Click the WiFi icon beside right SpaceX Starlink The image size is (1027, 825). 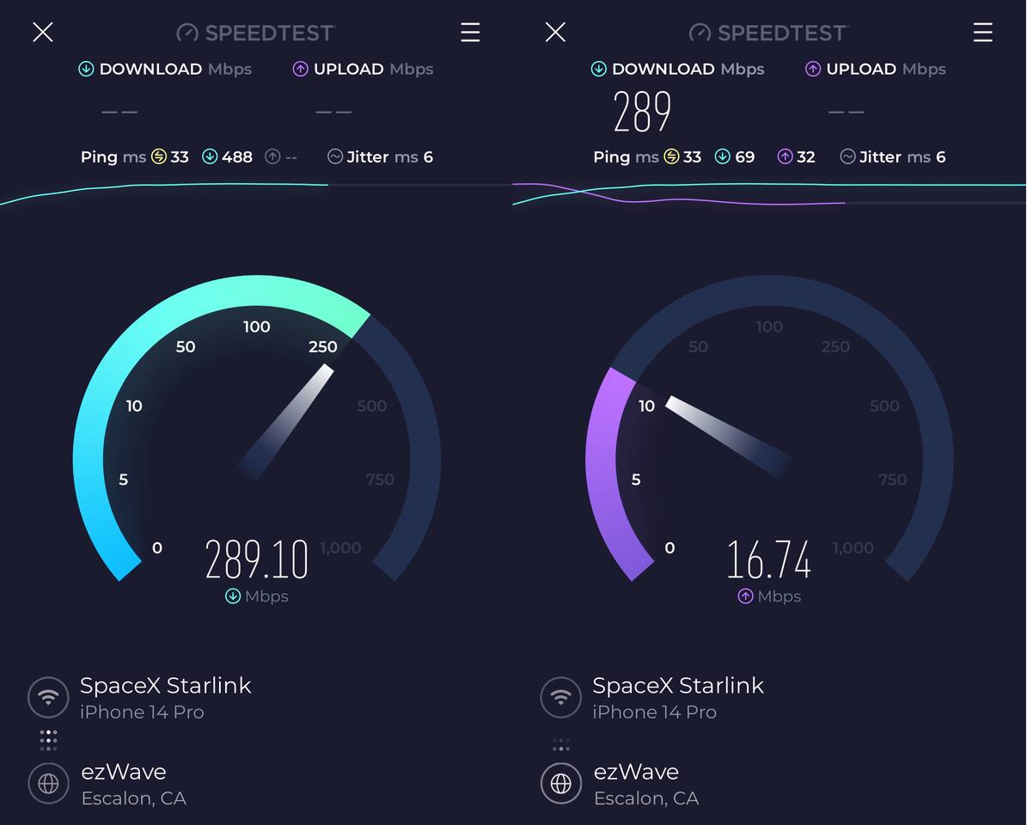pos(560,697)
